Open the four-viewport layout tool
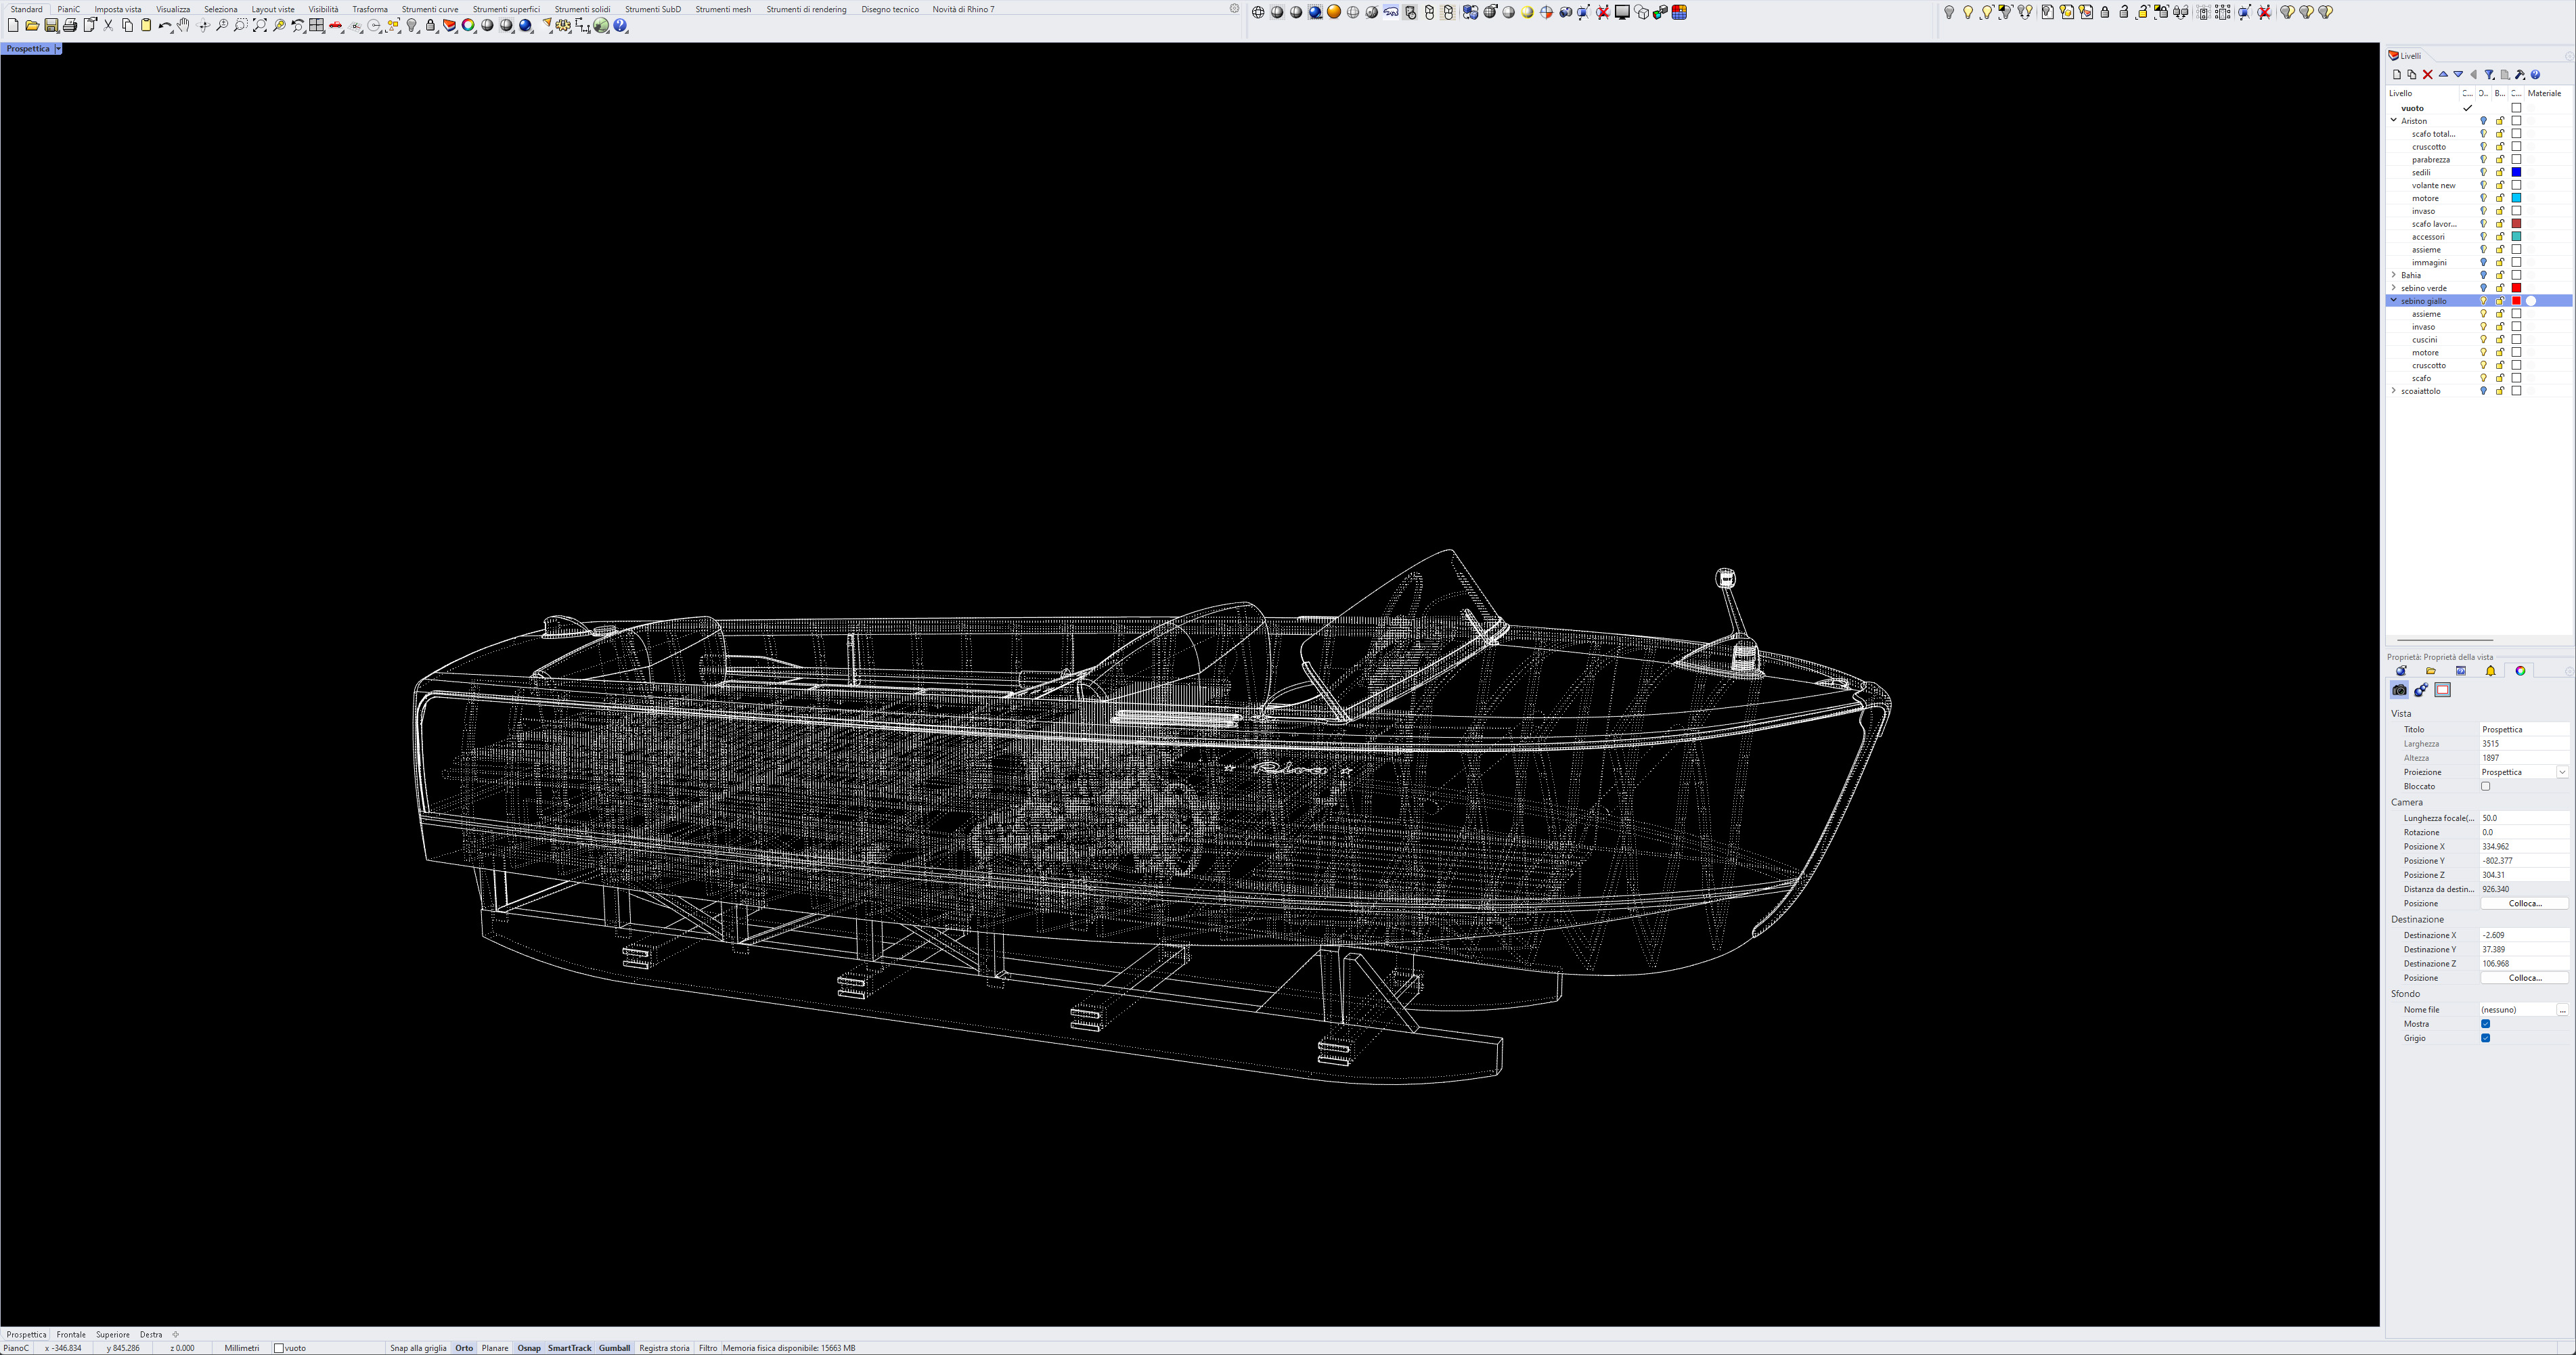Viewport: 2576px width, 1355px height. point(317,26)
